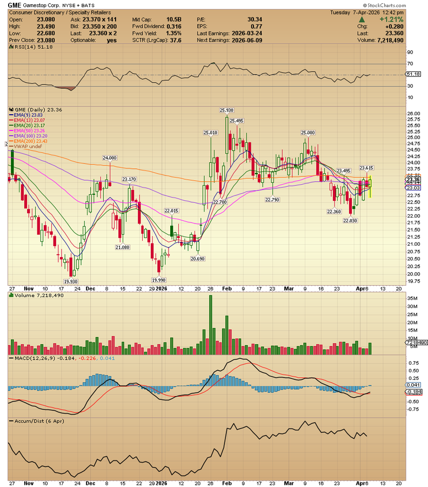Image resolution: width=428 pixels, height=487 pixels.
Task: Click the Mkt Cap 10.5B value
Action: (x=173, y=19)
